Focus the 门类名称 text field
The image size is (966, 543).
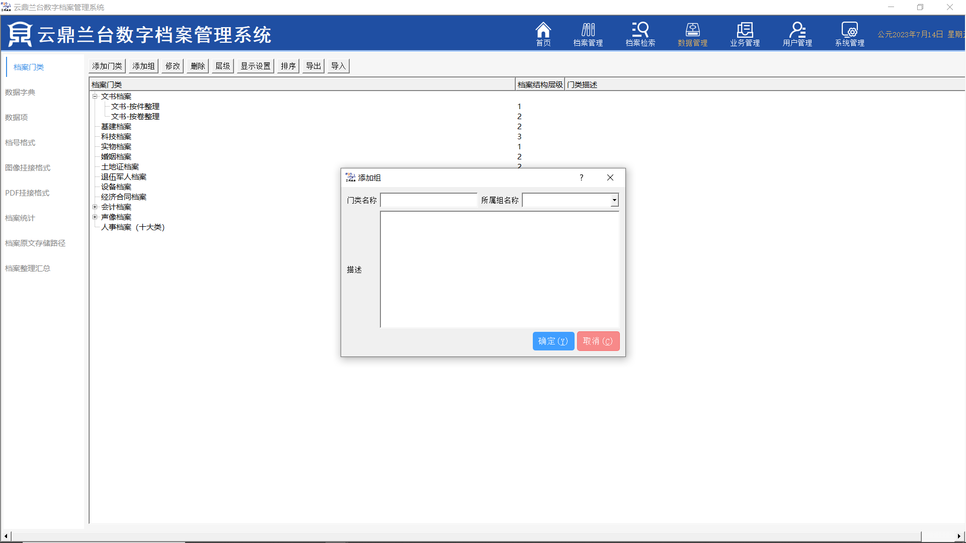[428, 200]
